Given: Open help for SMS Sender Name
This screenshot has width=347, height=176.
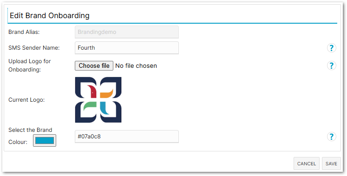Looking at the screenshot, I should (x=331, y=48).
